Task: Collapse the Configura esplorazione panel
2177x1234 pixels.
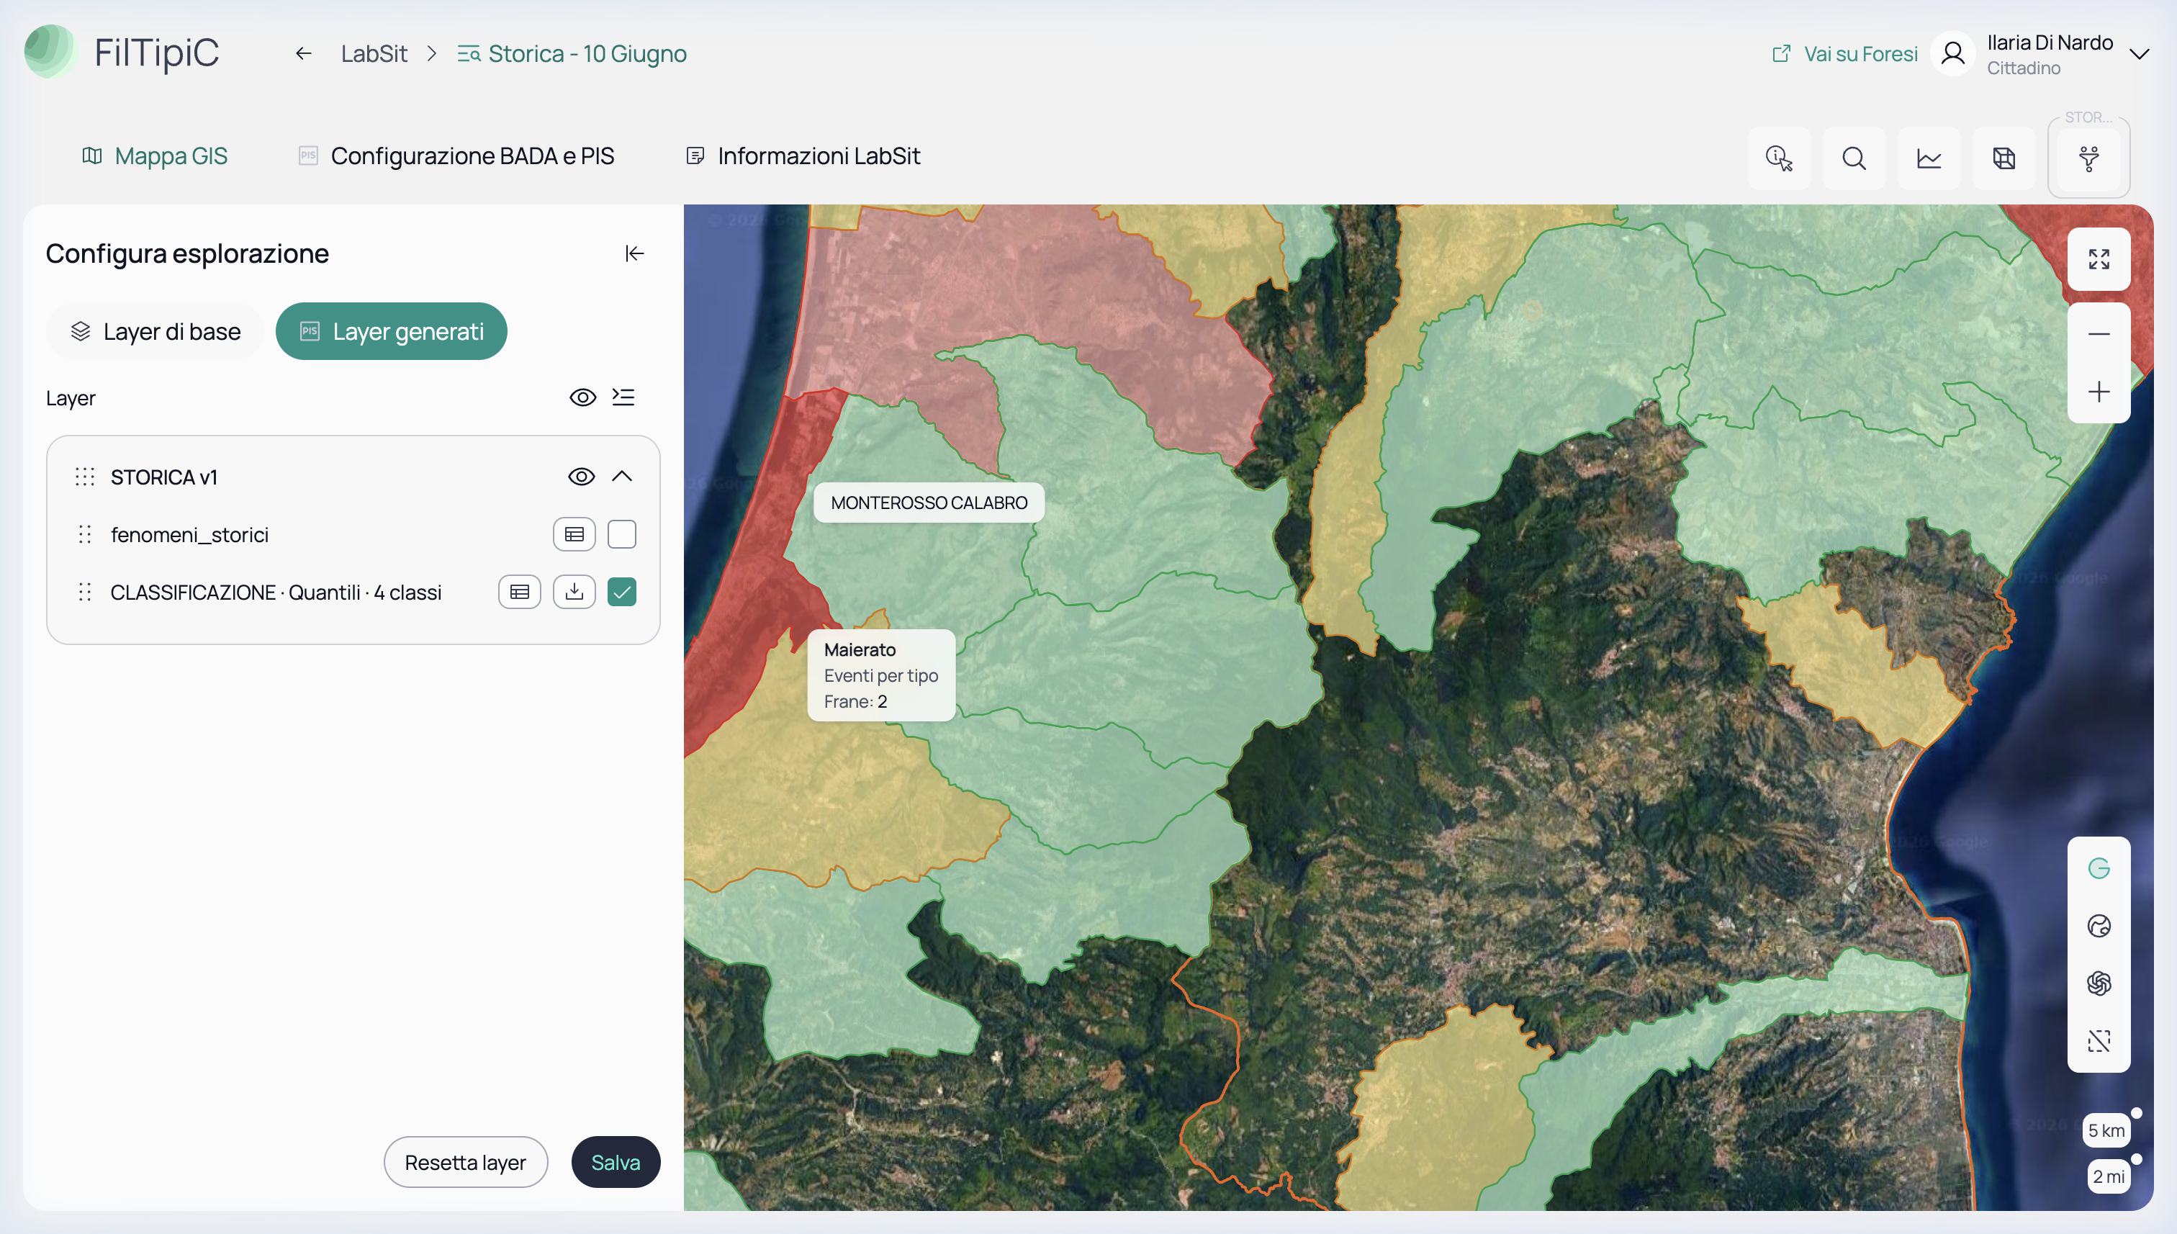Action: 635,253
